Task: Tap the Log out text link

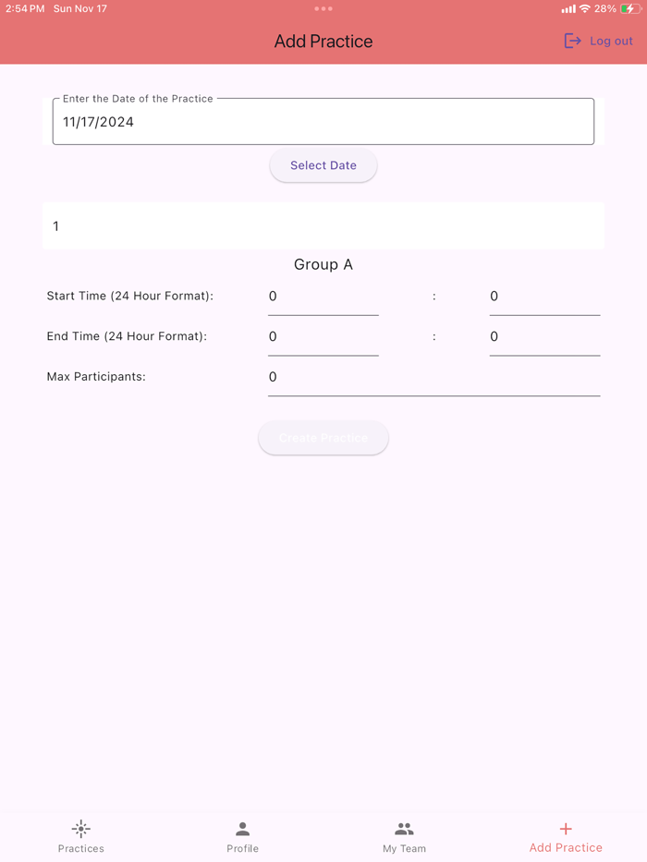Action: click(610, 41)
